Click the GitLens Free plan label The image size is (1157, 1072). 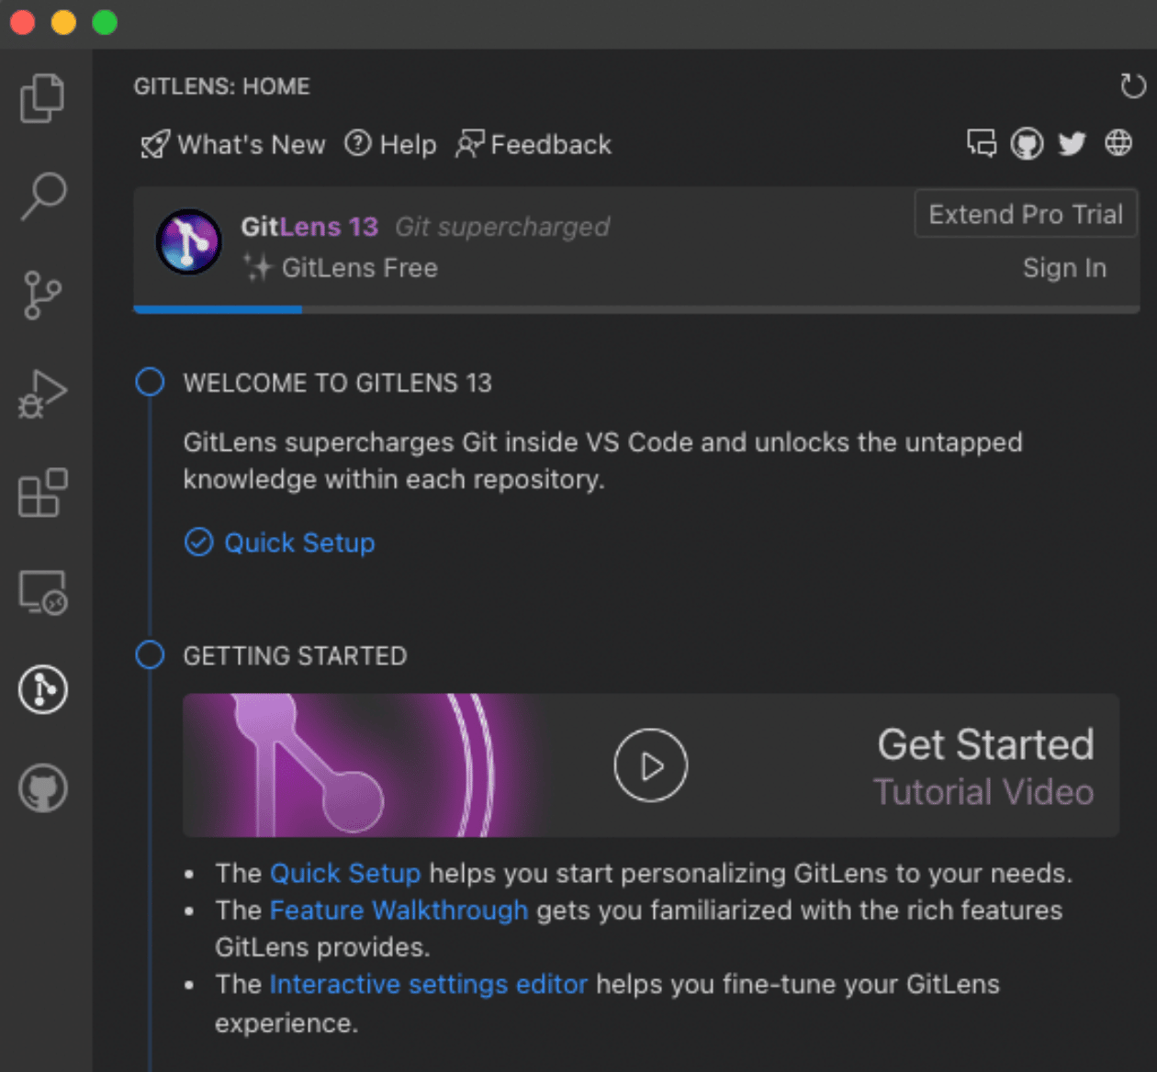pyautogui.click(x=359, y=268)
